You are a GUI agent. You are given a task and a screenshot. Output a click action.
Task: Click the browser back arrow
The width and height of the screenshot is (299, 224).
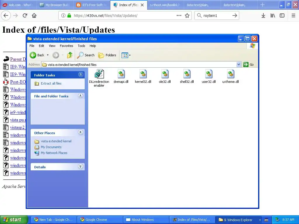(x=6, y=15)
